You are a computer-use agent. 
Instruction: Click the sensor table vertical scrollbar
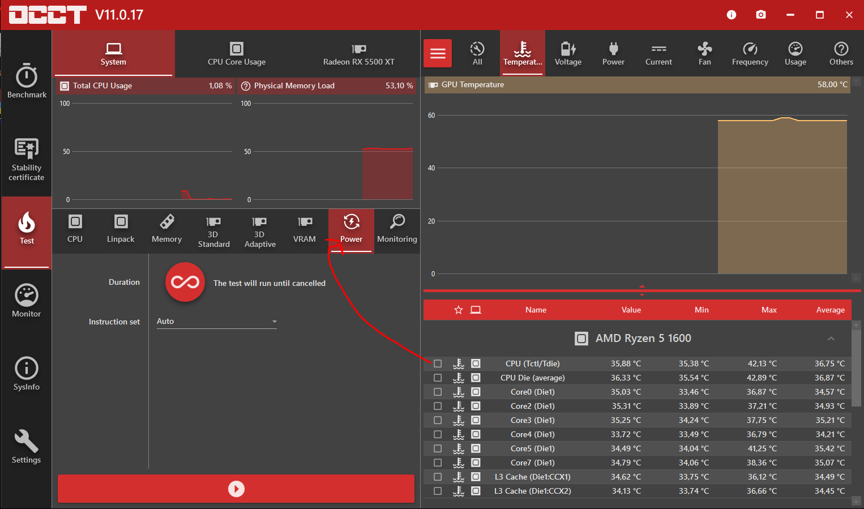pos(856,368)
